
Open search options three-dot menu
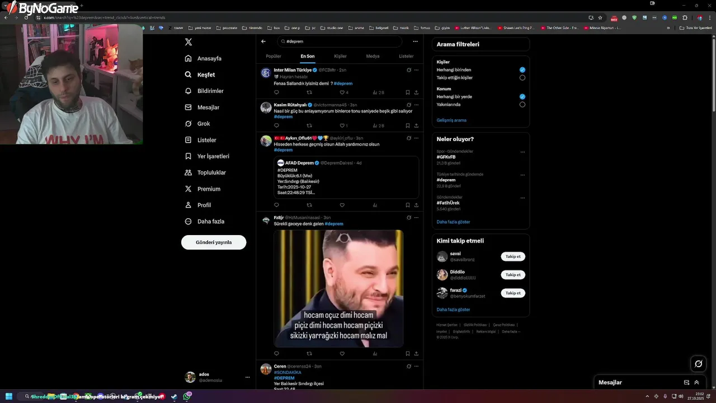pyautogui.click(x=415, y=41)
